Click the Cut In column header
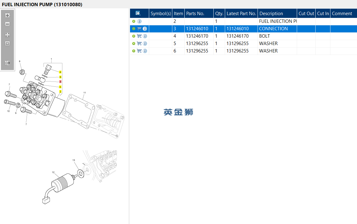 [323, 13]
